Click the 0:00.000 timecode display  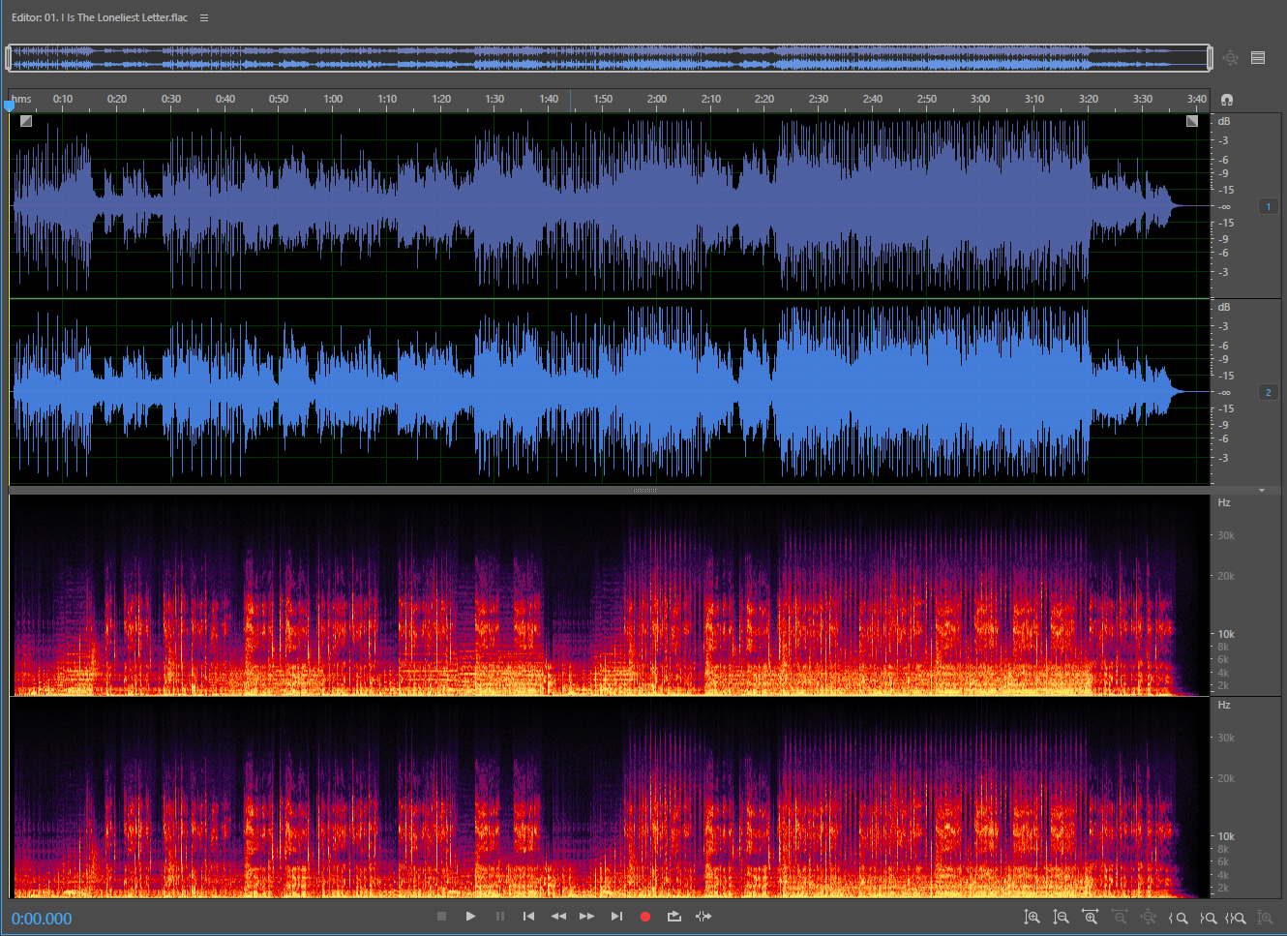tap(42, 919)
